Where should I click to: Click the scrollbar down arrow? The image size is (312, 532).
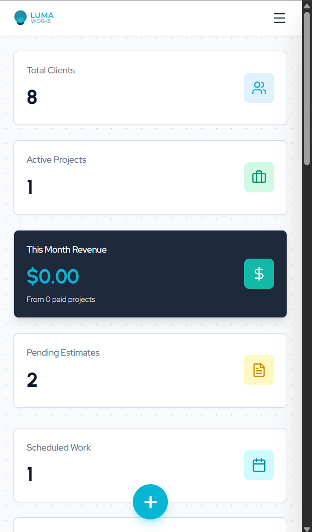tap(307, 528)
